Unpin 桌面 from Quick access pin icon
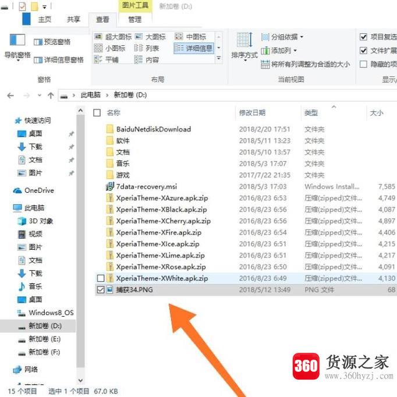Viewport: 397px width, 397px height. (72, 134)
